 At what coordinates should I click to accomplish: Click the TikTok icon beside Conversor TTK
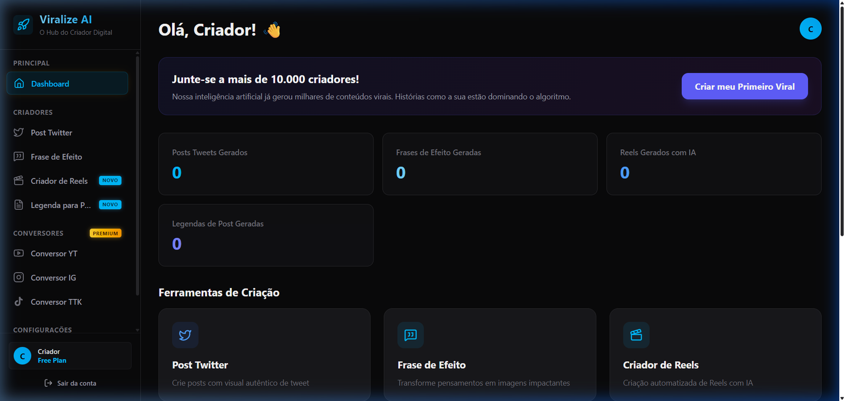(x=18, y=302)
